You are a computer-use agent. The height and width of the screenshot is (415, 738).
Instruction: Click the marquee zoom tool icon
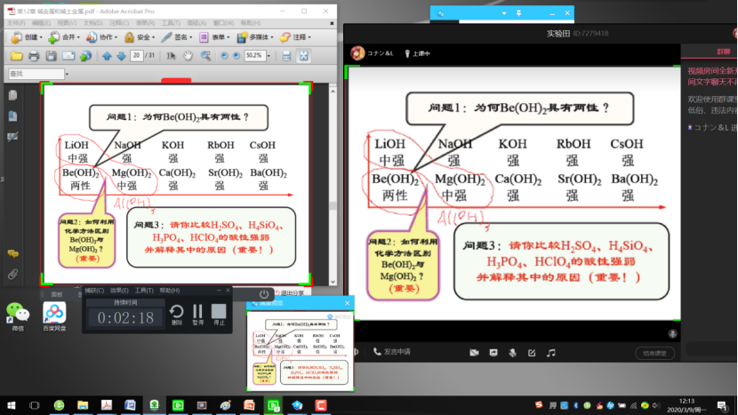[x=205, y=56]
